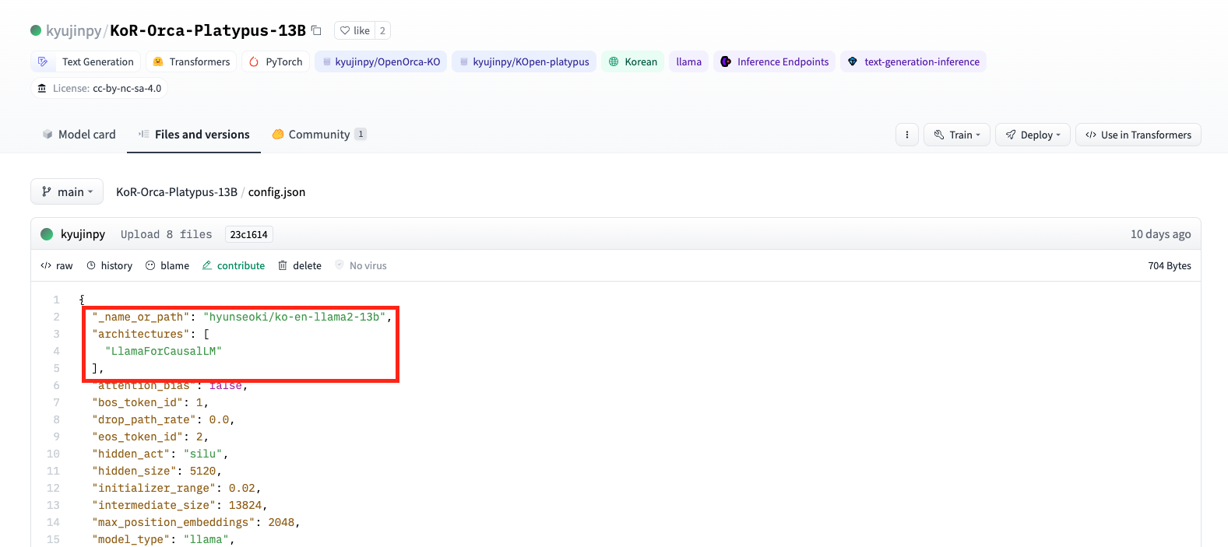This screenshot has width=1228, height=547.
Task: Delete the config.json file
Action: tap(300, 265)
